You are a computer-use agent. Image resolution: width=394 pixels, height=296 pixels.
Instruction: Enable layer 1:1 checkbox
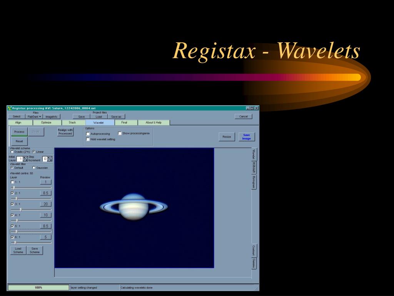(x=12, y=182)
